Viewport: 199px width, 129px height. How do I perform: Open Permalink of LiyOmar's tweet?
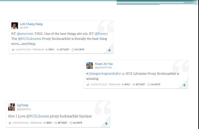36,123
